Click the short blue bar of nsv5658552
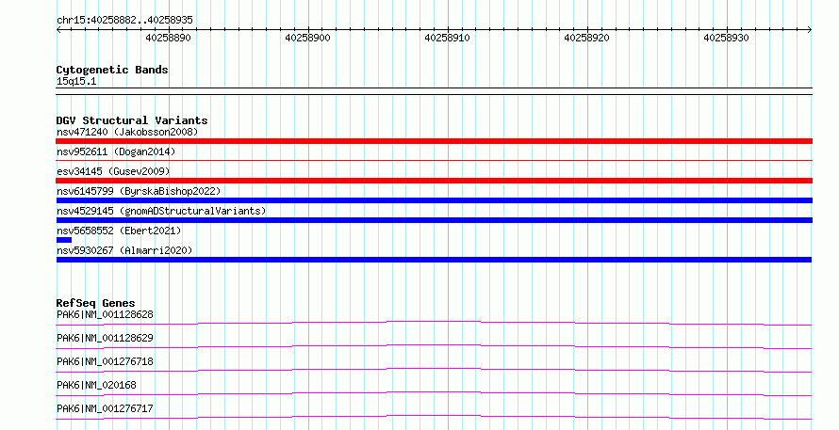The width and height of the screenshot is (839, 430). (64, 240)
